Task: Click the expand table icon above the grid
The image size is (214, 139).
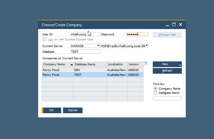Action: coord(145,64)
